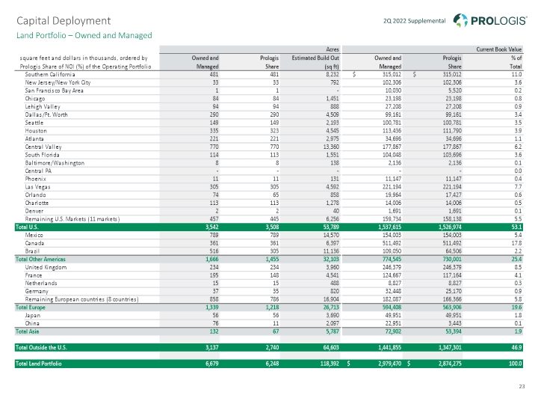Click the page number 23
This screenshot has height=404, width=538.
(x=522, y=387)
